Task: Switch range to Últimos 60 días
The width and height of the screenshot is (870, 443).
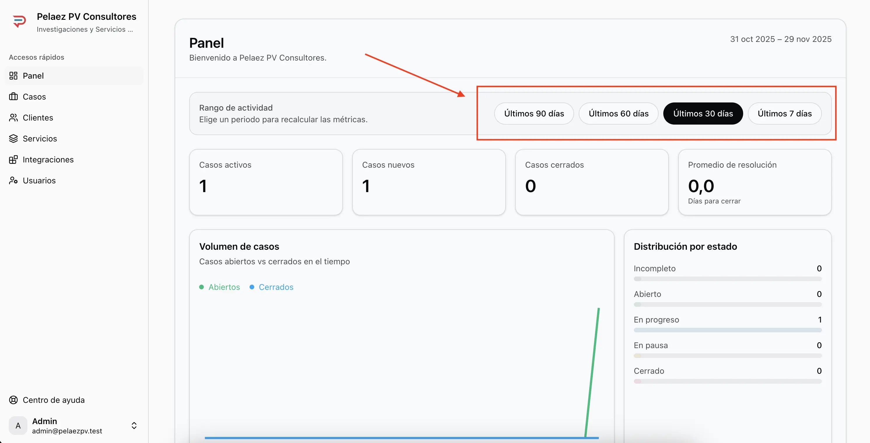Action: coord(618,114)
